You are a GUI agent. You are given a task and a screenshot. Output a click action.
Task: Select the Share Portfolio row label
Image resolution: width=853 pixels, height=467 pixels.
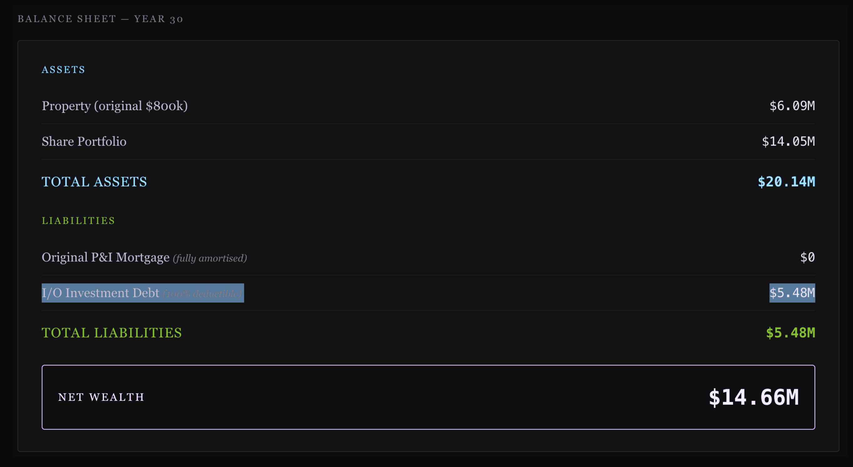click(84, 142)
